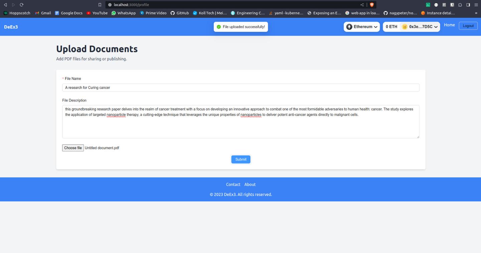481x253 pixels.
Task: Open the YouTube bookmark
Action: click(x=97, y=13)
